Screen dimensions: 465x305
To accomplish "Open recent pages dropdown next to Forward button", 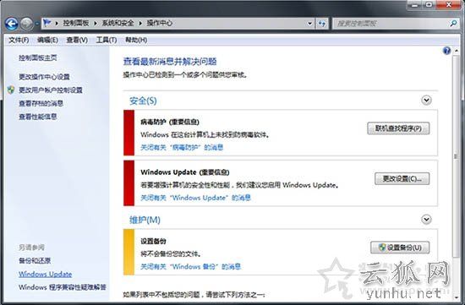I will [x=37, y=23].
